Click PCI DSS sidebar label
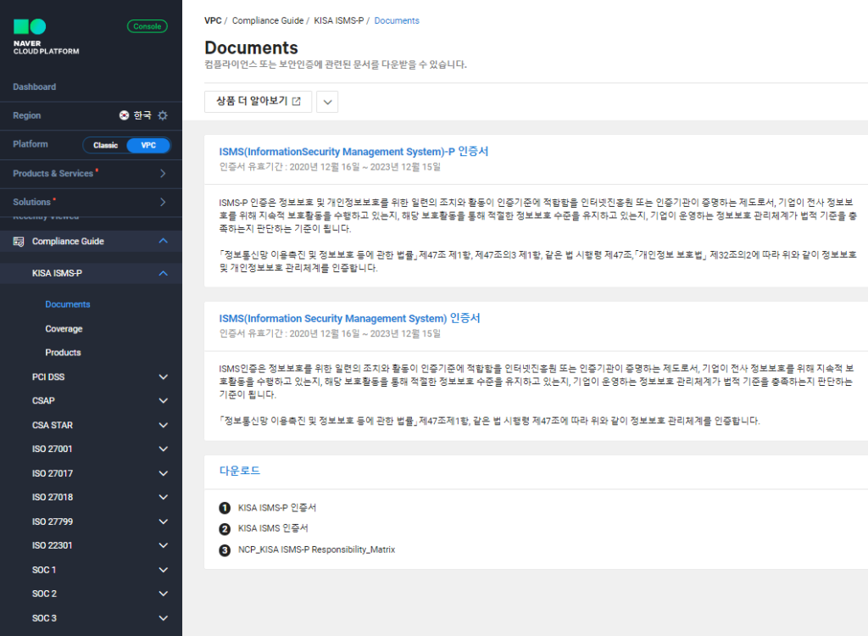The height and width of the screenshot is (636, 868). coord(48,377)
